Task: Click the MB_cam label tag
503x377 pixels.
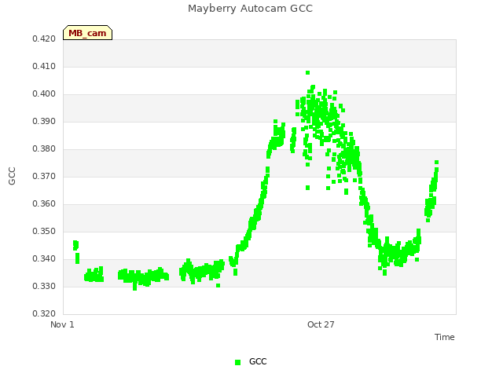Action: click(87, 33)
